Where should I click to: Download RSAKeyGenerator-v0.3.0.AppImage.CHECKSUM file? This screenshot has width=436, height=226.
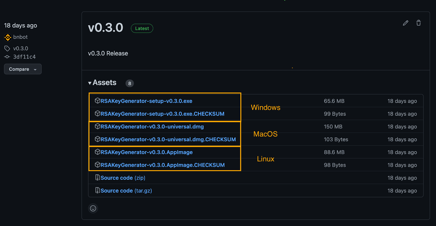tap(163, 165)
